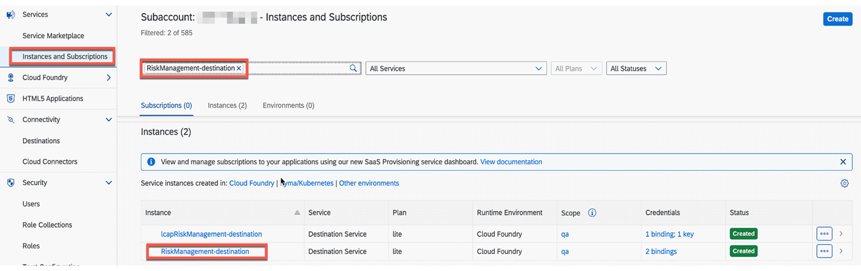Click 2 bindings credentials link

click(x=661, y=251)
